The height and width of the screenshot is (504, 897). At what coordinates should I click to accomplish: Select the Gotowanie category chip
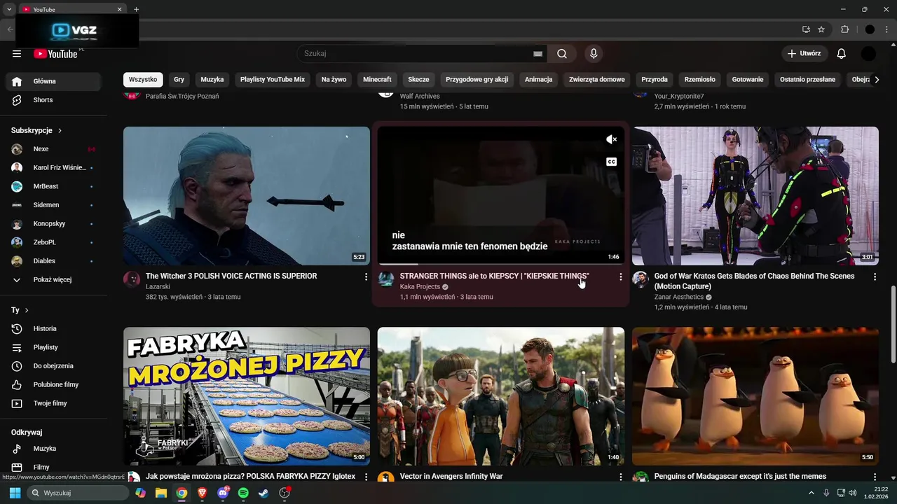click(x=748, y=80)
